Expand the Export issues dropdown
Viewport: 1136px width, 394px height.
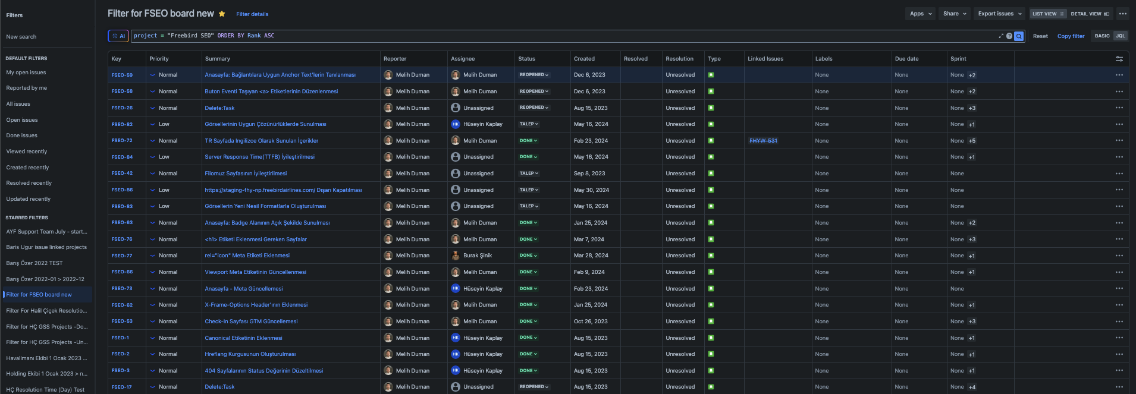click(1000, 14)
